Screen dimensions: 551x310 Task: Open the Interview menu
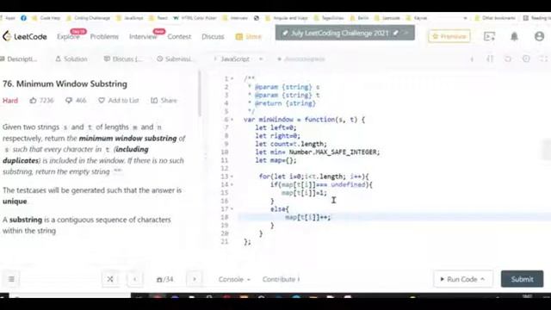pos(143,36)
